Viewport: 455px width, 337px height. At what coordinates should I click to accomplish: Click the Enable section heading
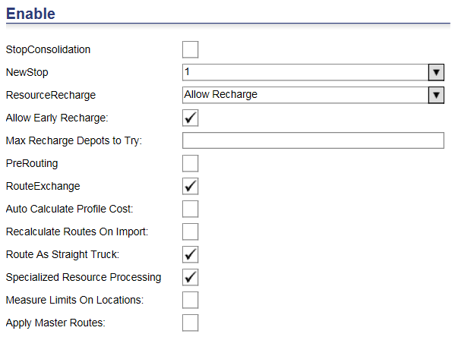(x=30, y=14)
